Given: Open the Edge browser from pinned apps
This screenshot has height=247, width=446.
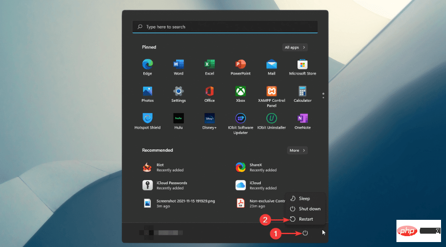Looking at the screenshot, I should pos(147,67).
